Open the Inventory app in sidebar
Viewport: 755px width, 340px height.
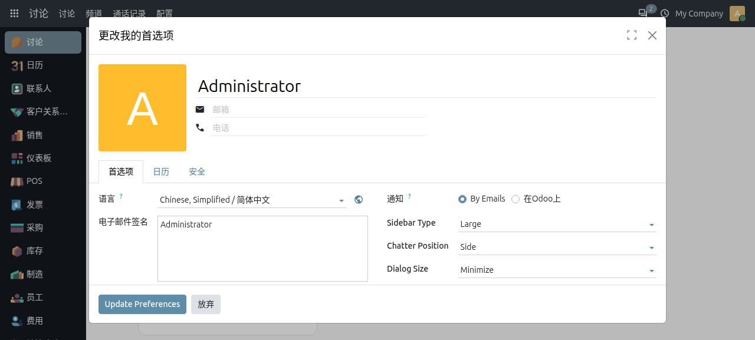point(43,251)
